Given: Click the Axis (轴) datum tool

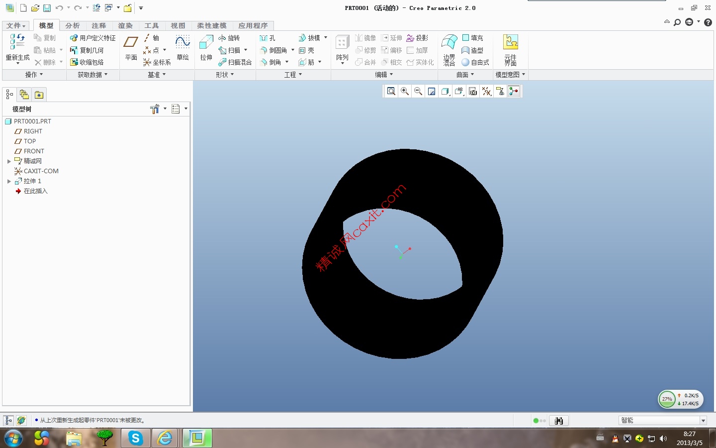Looking at the screenshot, I should (151, 38).
